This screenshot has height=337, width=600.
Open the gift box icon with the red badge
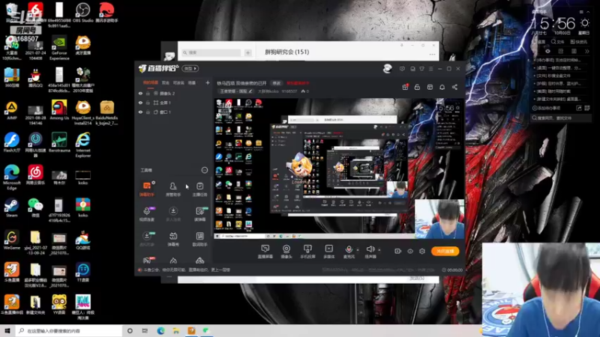405,87
